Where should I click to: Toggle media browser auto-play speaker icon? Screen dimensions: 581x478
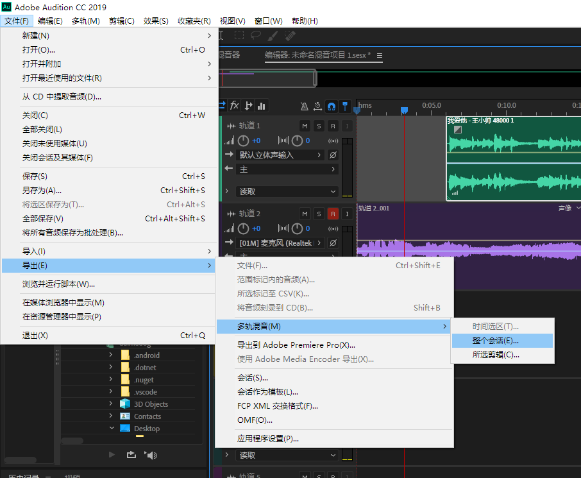[x=151, y=455]
